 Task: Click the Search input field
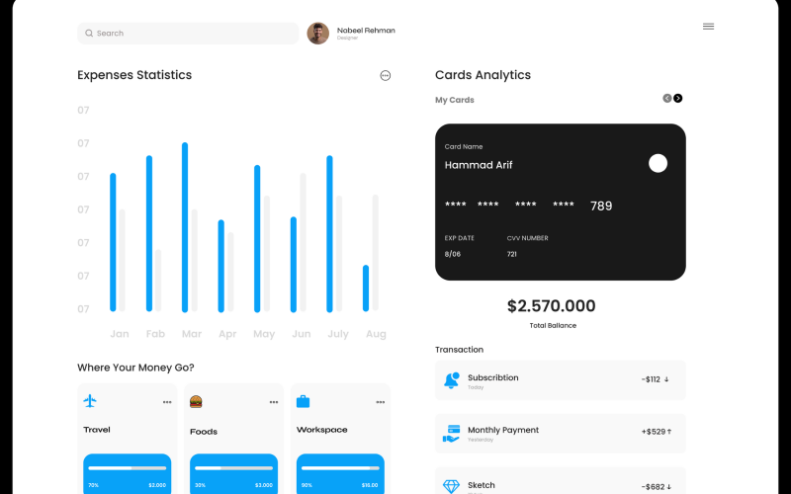pyautogui.click(x=188, y=34)
